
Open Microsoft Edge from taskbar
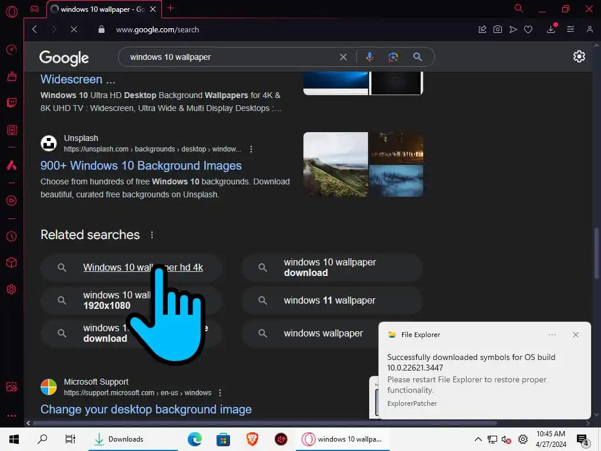195,439
